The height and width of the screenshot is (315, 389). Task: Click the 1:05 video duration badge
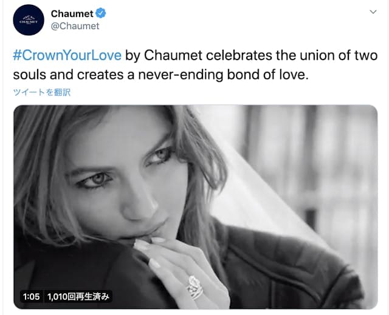pyautogui.click(x=31, y=297)
